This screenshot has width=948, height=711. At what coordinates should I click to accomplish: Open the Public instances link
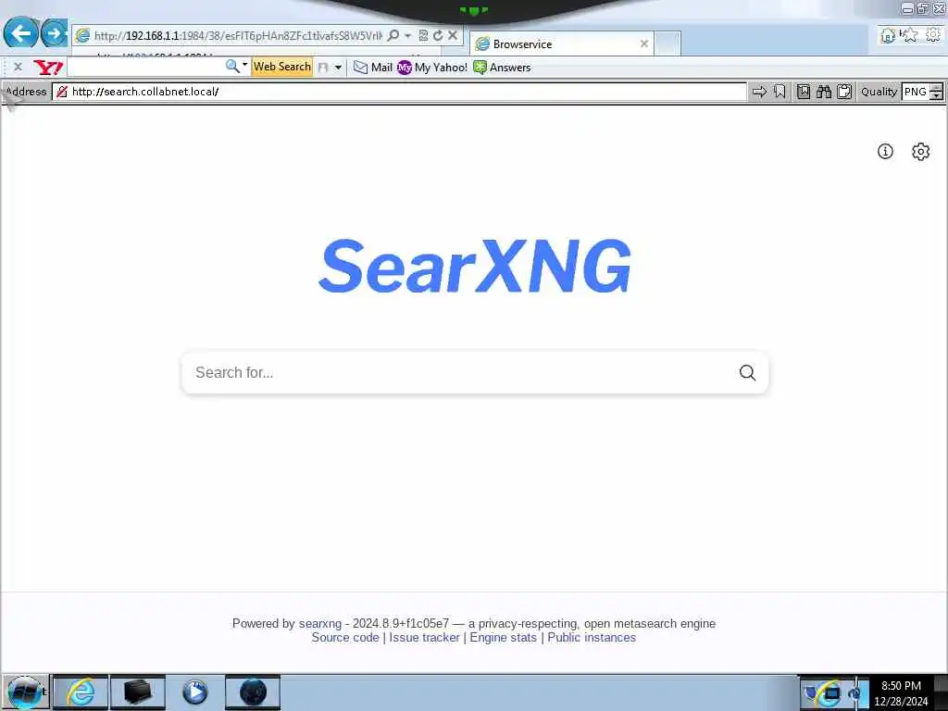pyautogui.click(x=592, y=637)
